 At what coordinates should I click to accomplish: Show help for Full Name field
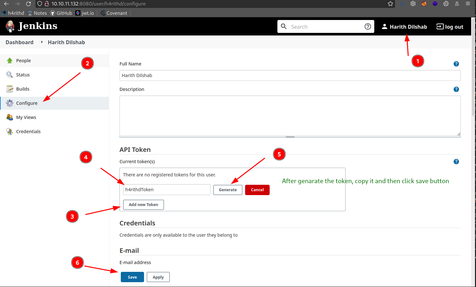pyautogui.click(x=456, y=64)
